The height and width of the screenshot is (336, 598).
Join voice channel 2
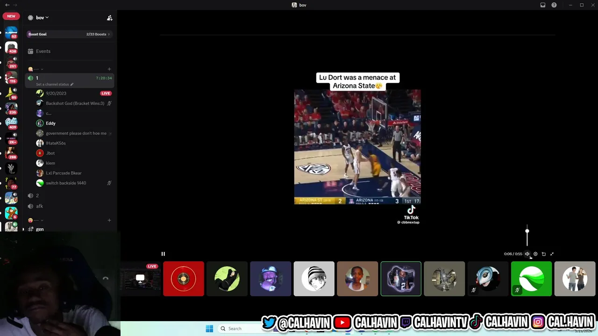pyautogui.click(x=69, y=196)
